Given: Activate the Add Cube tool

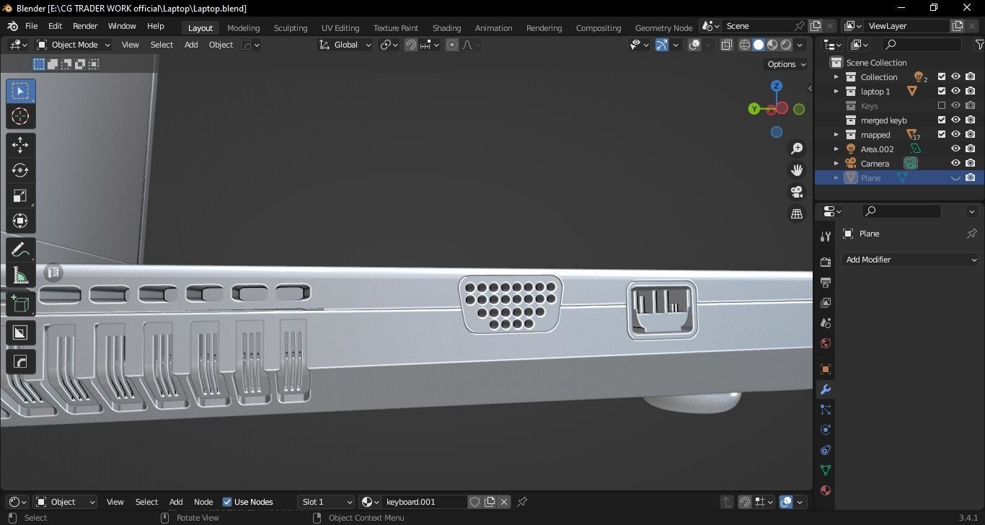Looking at the screenshot, I should pos(20,304).
